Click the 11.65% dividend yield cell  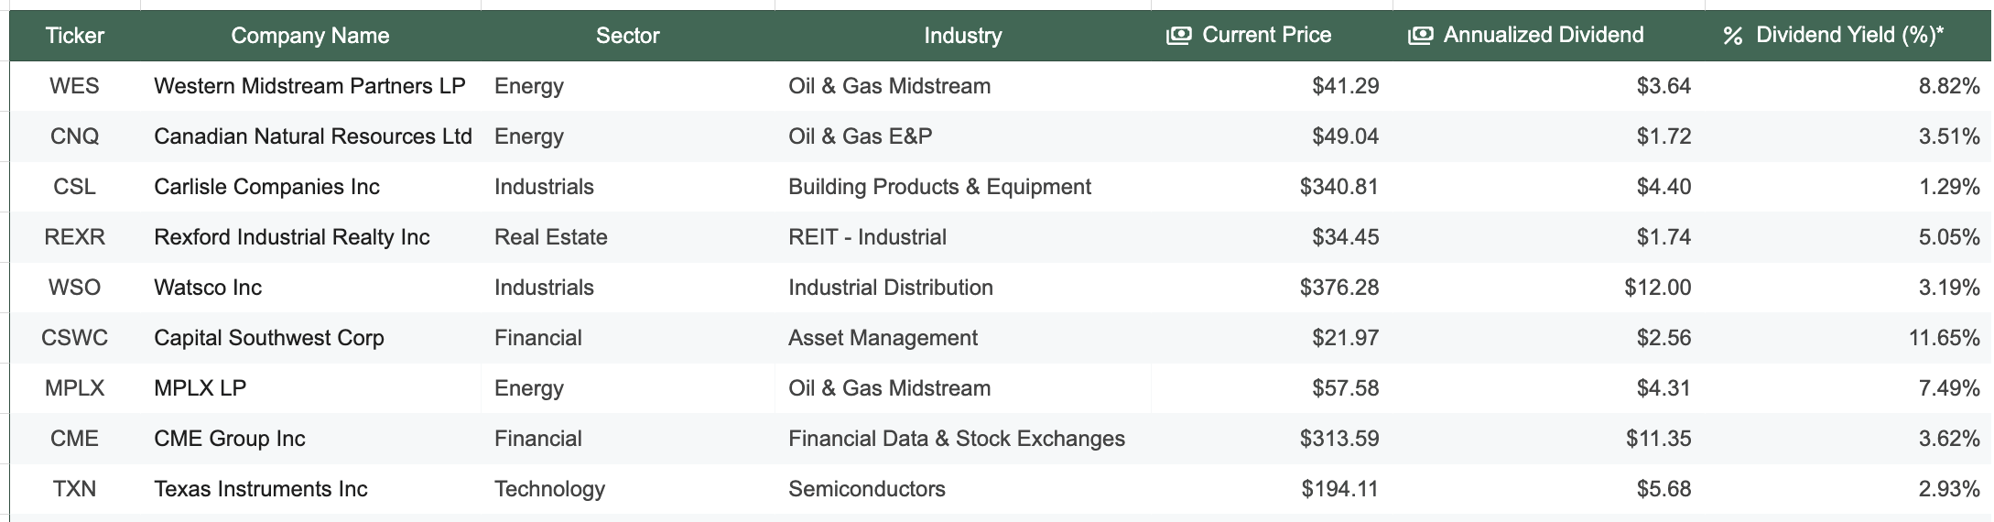point(1944,338)
